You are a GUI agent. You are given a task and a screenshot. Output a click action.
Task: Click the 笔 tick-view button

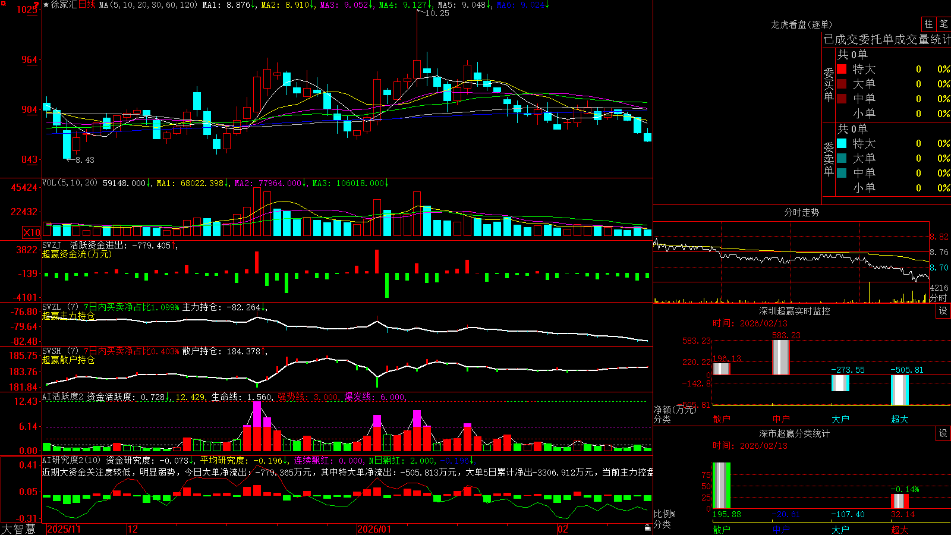(943, 24)
